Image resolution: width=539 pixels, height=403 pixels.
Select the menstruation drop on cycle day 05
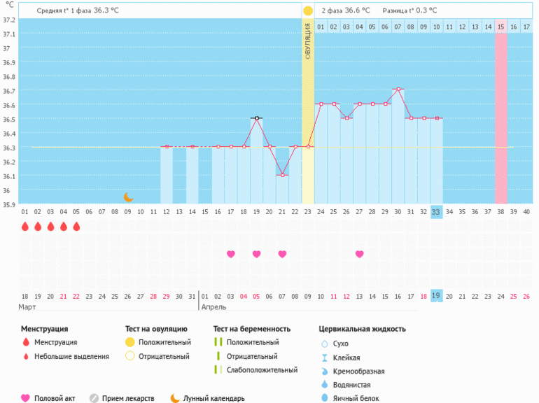pos(76,226)
